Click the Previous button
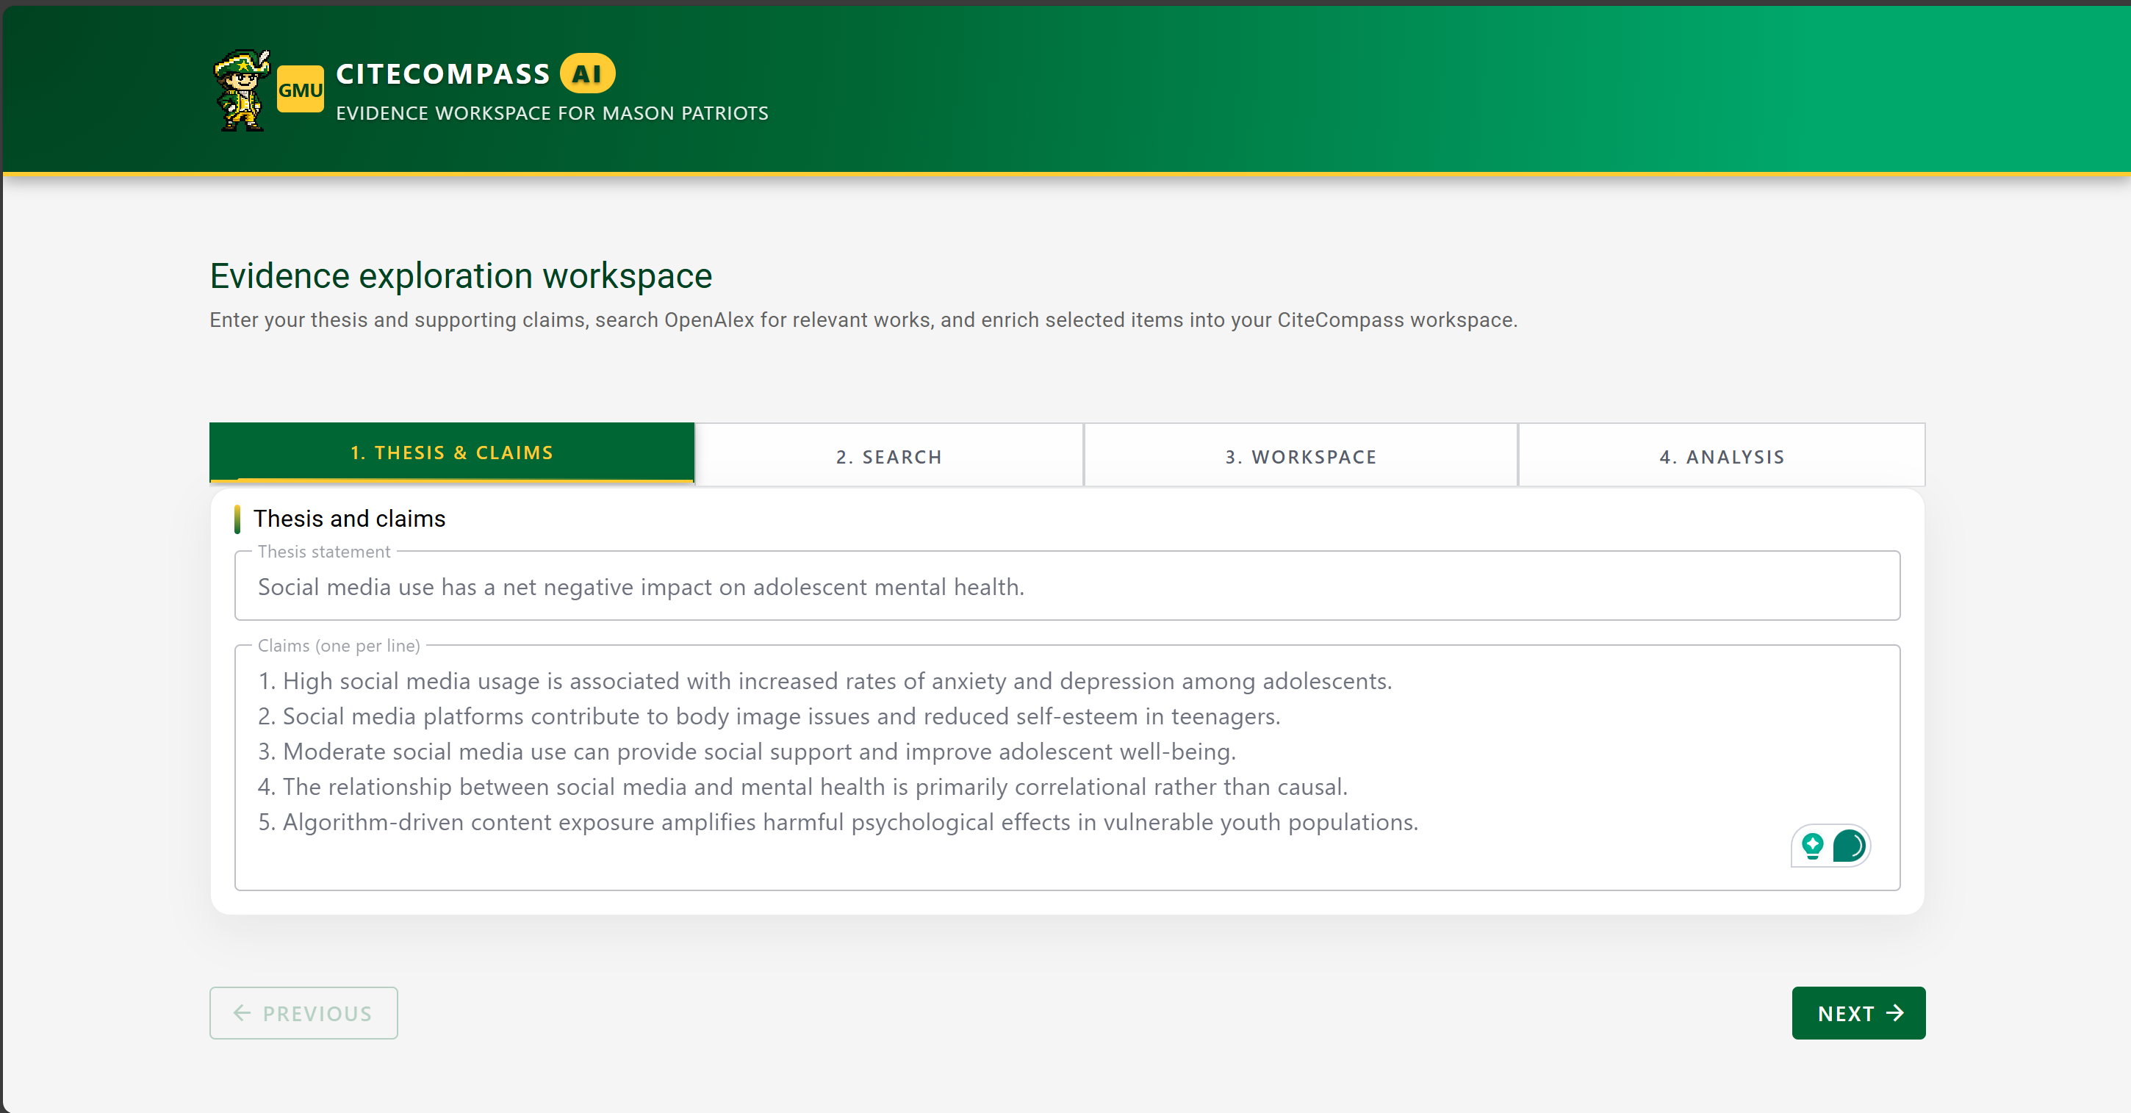Screen dimensions: 2131x1113 point(303,1013)
